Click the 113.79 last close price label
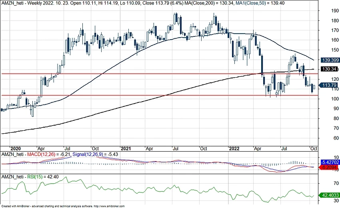340x208 pixels. pos(329,85)
